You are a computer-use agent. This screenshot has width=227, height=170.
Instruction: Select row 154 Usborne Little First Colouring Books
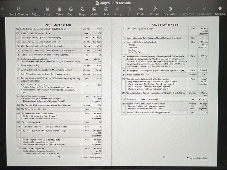click(x=165, y=47)
